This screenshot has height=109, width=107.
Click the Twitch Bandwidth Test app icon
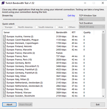pos(3,3)
